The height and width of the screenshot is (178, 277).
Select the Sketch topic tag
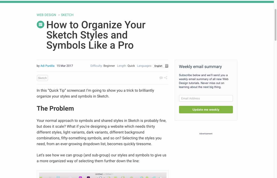coord(42,78)
